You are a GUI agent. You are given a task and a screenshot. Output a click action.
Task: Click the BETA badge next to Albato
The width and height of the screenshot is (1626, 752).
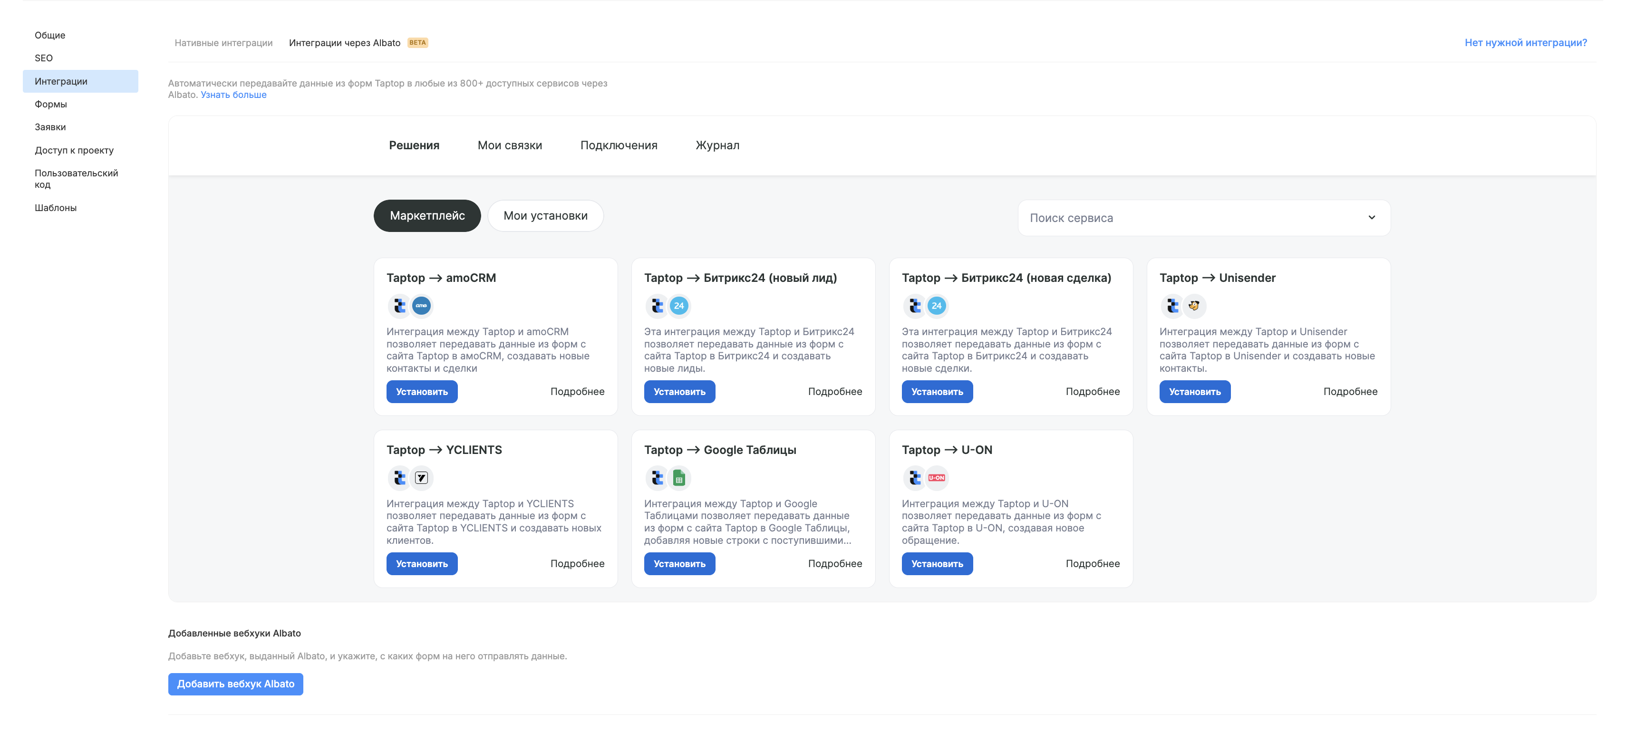(417, 43)
